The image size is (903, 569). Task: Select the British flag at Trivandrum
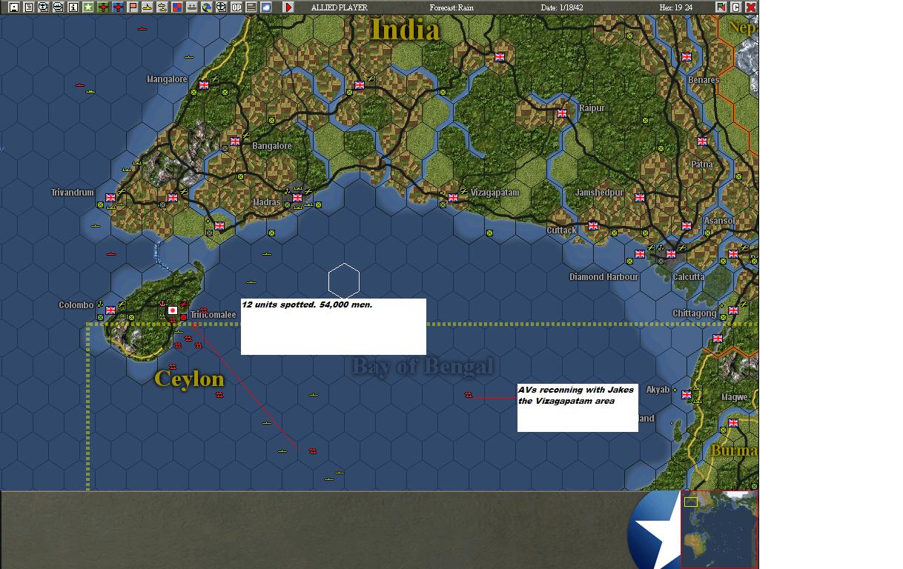tap(110, 198)
